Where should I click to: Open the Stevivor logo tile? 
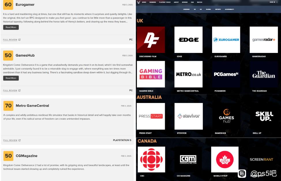[x=188, y=116]
